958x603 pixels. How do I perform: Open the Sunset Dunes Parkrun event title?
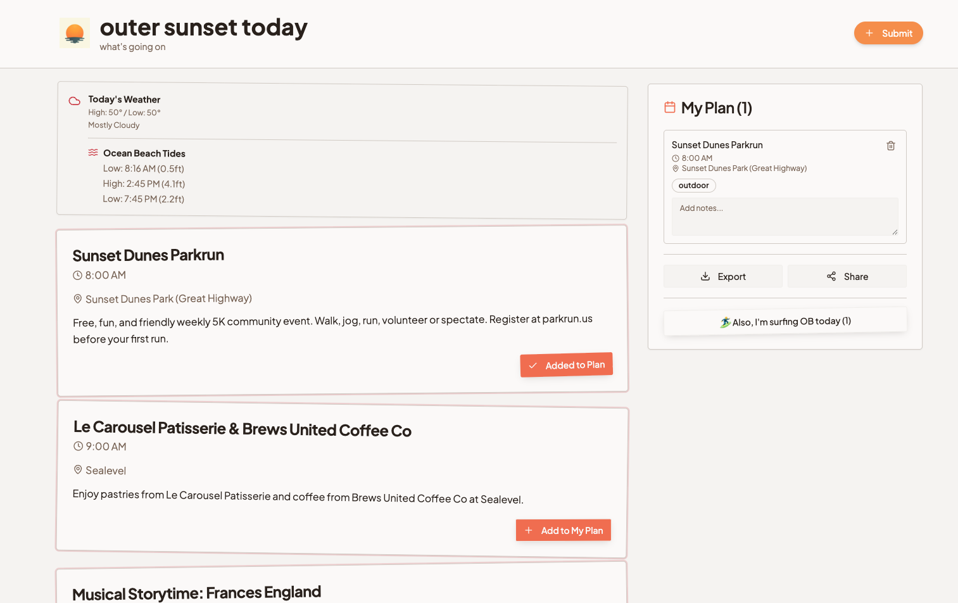pos(148,255)
